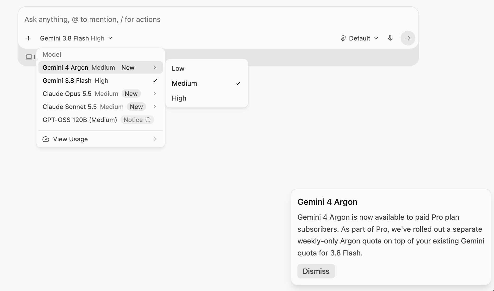Choose Claude Sonnet 5.5 model

pos(101,107)
